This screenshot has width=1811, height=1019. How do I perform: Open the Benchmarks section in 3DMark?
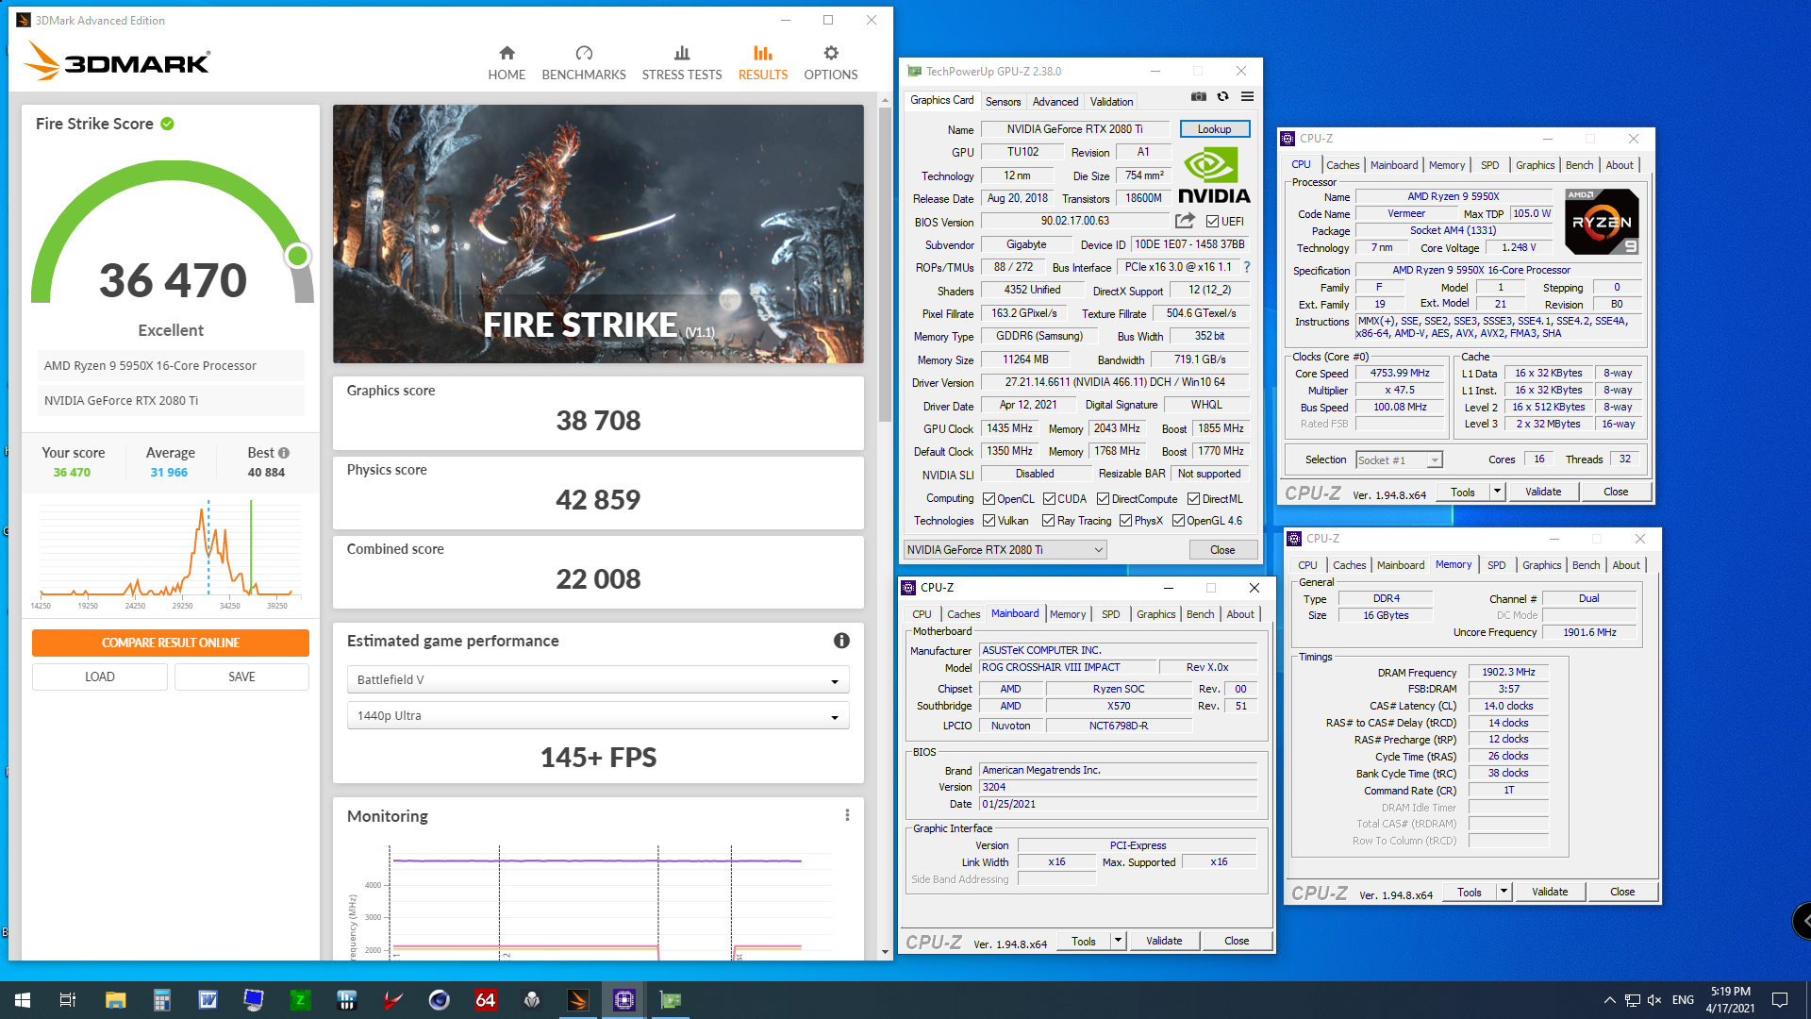(584, 63)
